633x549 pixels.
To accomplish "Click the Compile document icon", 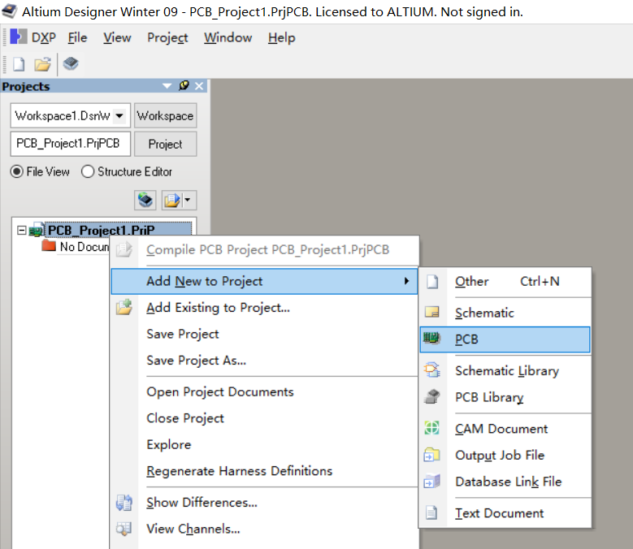I will coord(124,249).
